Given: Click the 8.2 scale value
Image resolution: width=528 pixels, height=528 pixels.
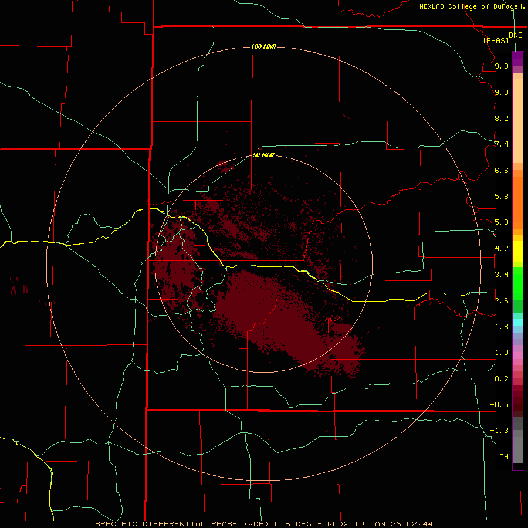Looking at the screenshot, I should click(502, 118).
